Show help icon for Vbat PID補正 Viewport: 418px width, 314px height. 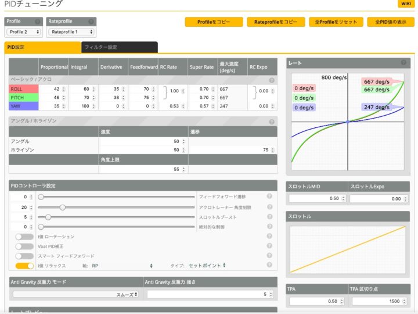pos(269,246)
